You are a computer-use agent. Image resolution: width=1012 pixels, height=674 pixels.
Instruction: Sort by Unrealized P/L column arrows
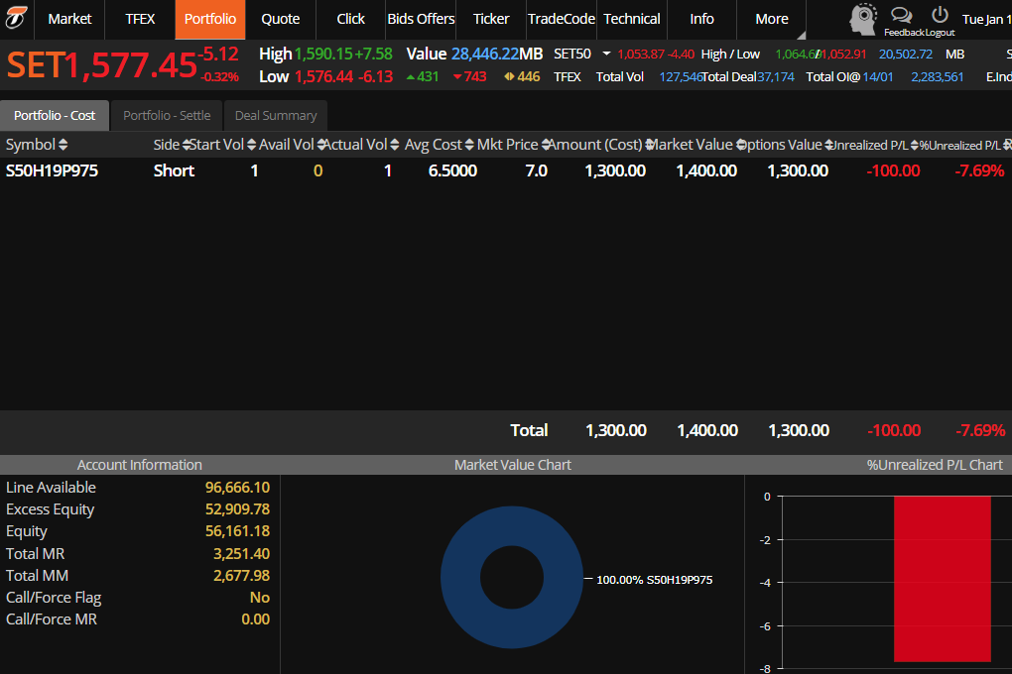(x=915, y=145)
